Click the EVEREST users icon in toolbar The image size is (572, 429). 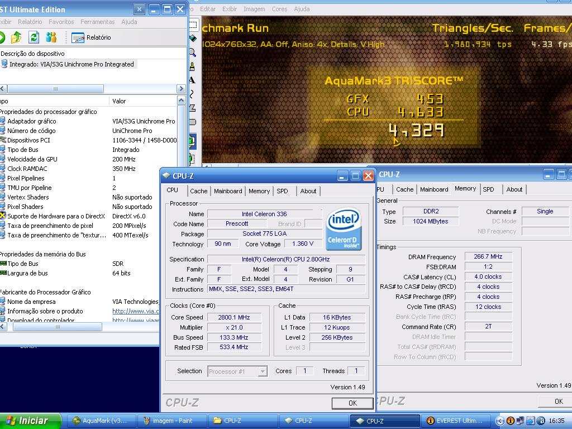(51, 37)
